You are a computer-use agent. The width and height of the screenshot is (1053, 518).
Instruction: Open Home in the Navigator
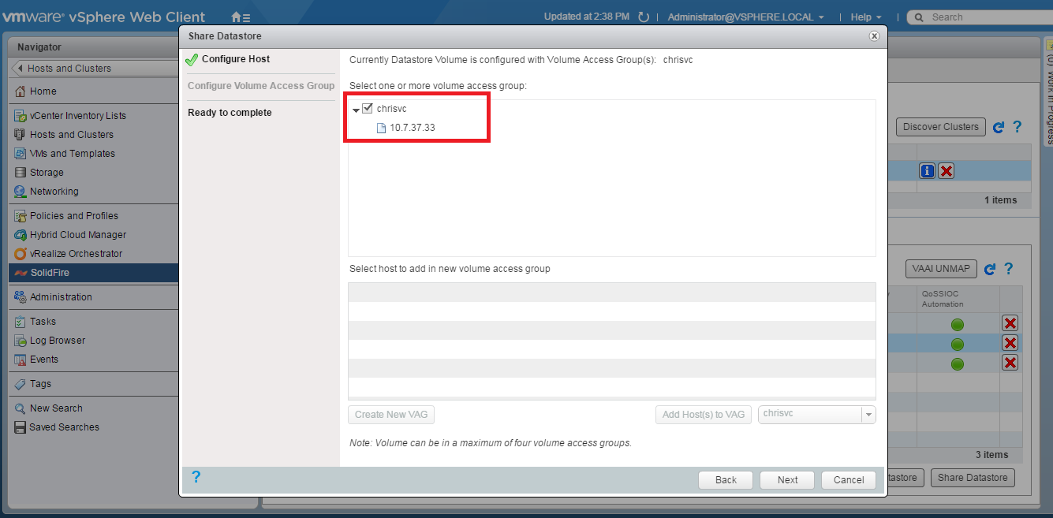pyautogui.click(x=43, y=91)
